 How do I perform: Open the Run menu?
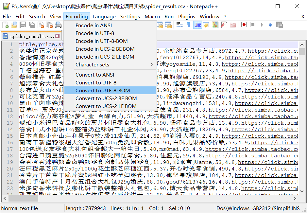pyautogui.click(x=169, y=17)
